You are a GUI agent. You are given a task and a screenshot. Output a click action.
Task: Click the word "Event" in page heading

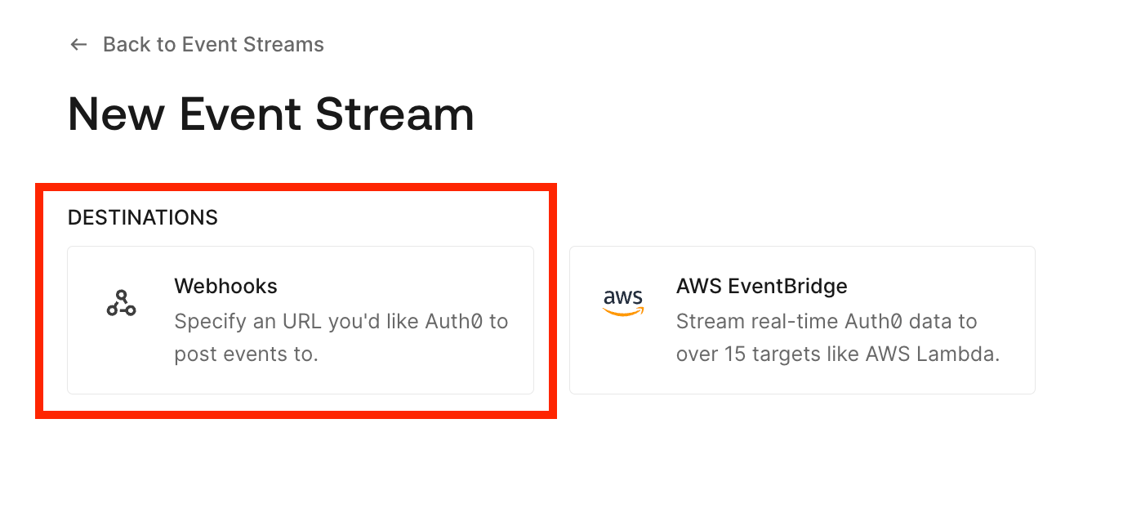tap(241, 114)
